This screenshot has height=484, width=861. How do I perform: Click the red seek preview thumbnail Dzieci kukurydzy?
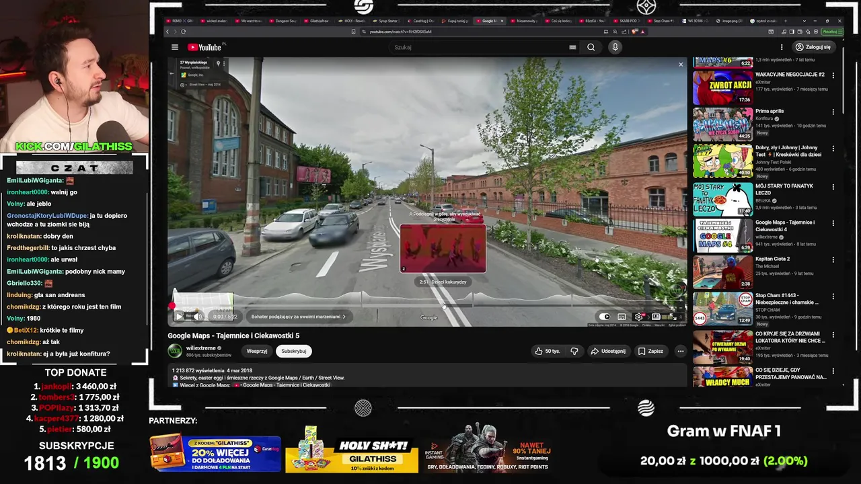click(x=443, y=249)
